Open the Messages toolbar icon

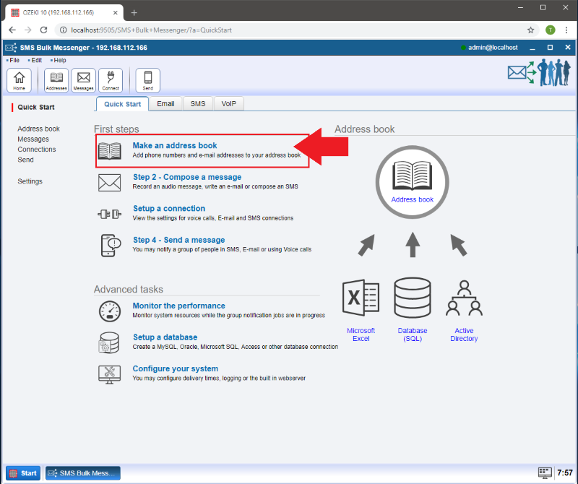tap(83, 79)
